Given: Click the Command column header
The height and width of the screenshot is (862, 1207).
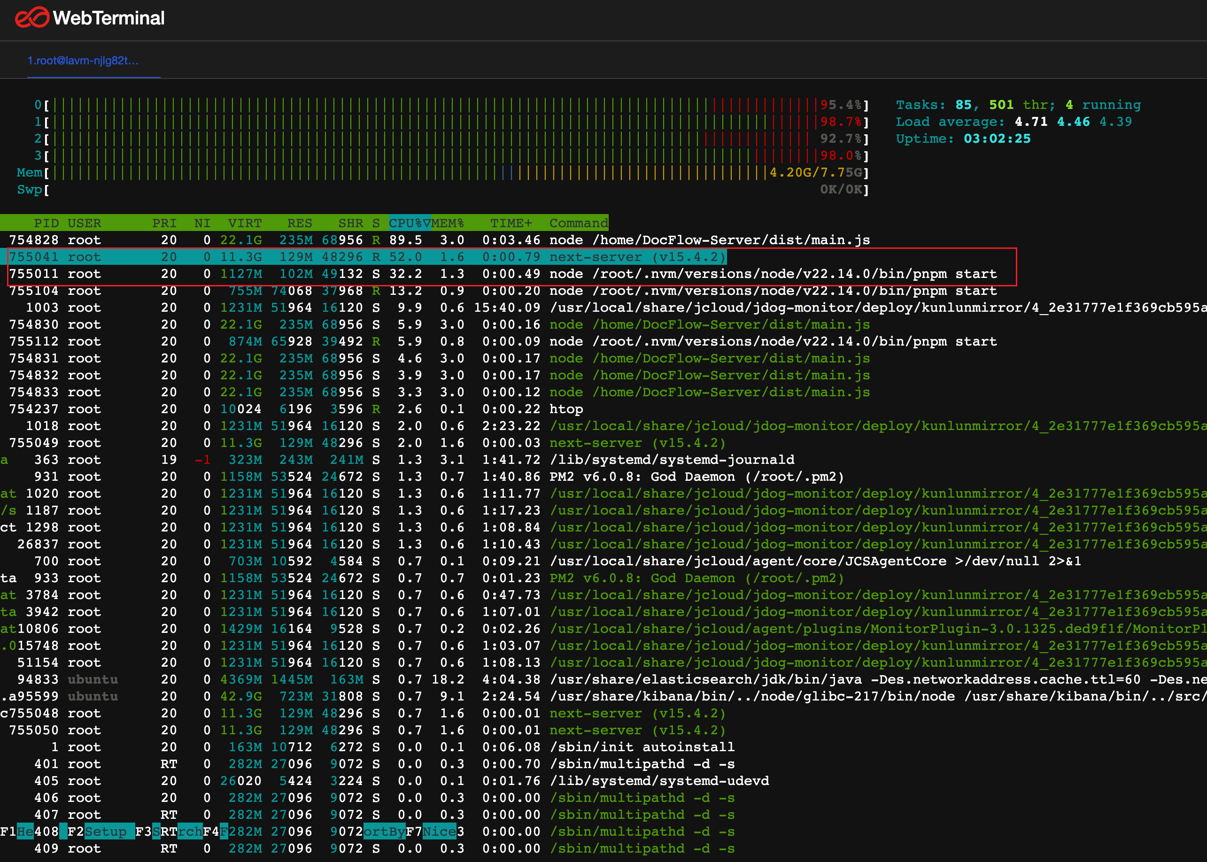Looking at the screenshot, I should pos(578,223).
